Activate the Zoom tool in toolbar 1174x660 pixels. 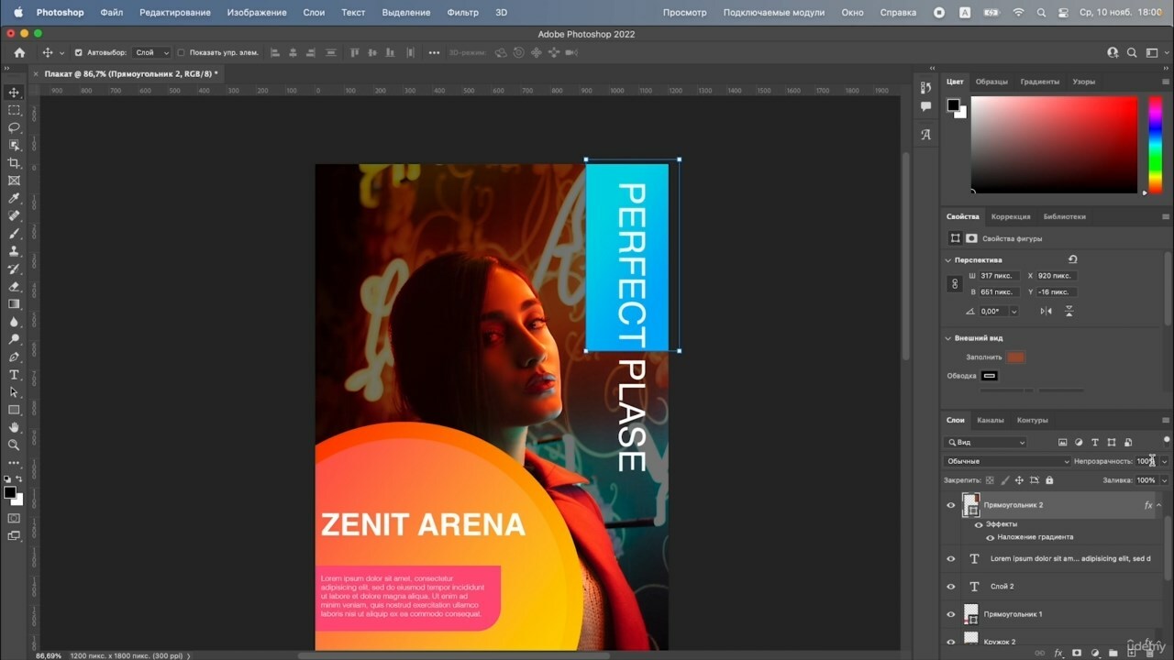(14, 445)
